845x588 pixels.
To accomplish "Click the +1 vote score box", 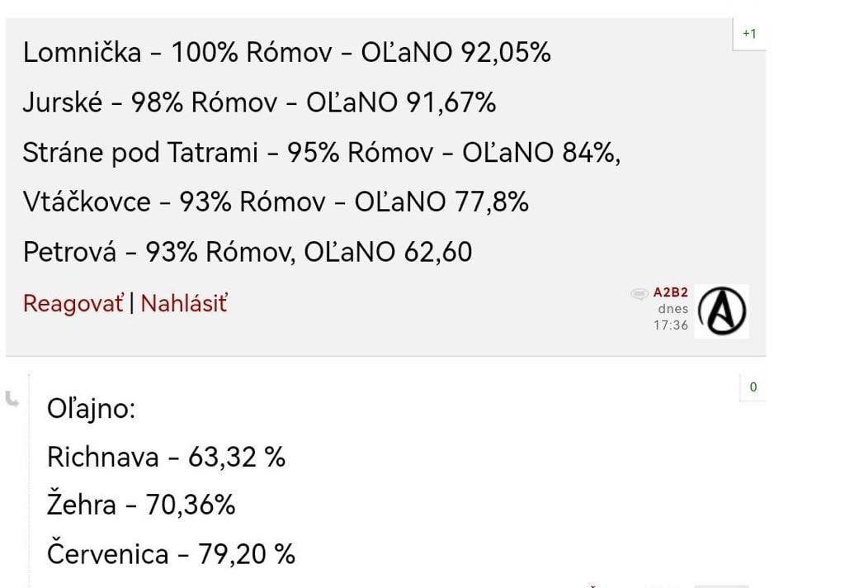I will 749,34.
